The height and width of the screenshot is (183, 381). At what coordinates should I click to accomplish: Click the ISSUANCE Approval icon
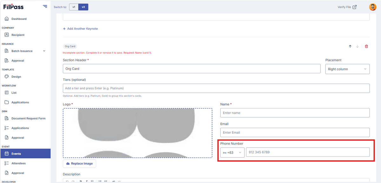click(x=7, y=61)
